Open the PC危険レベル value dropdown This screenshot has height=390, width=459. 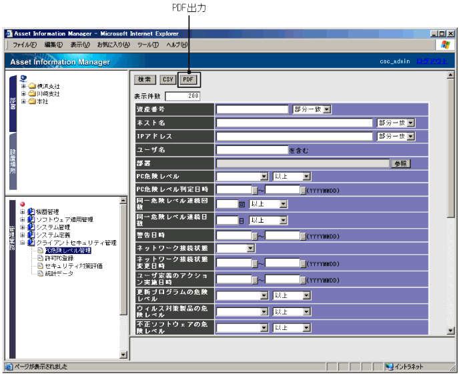(242, 177)
